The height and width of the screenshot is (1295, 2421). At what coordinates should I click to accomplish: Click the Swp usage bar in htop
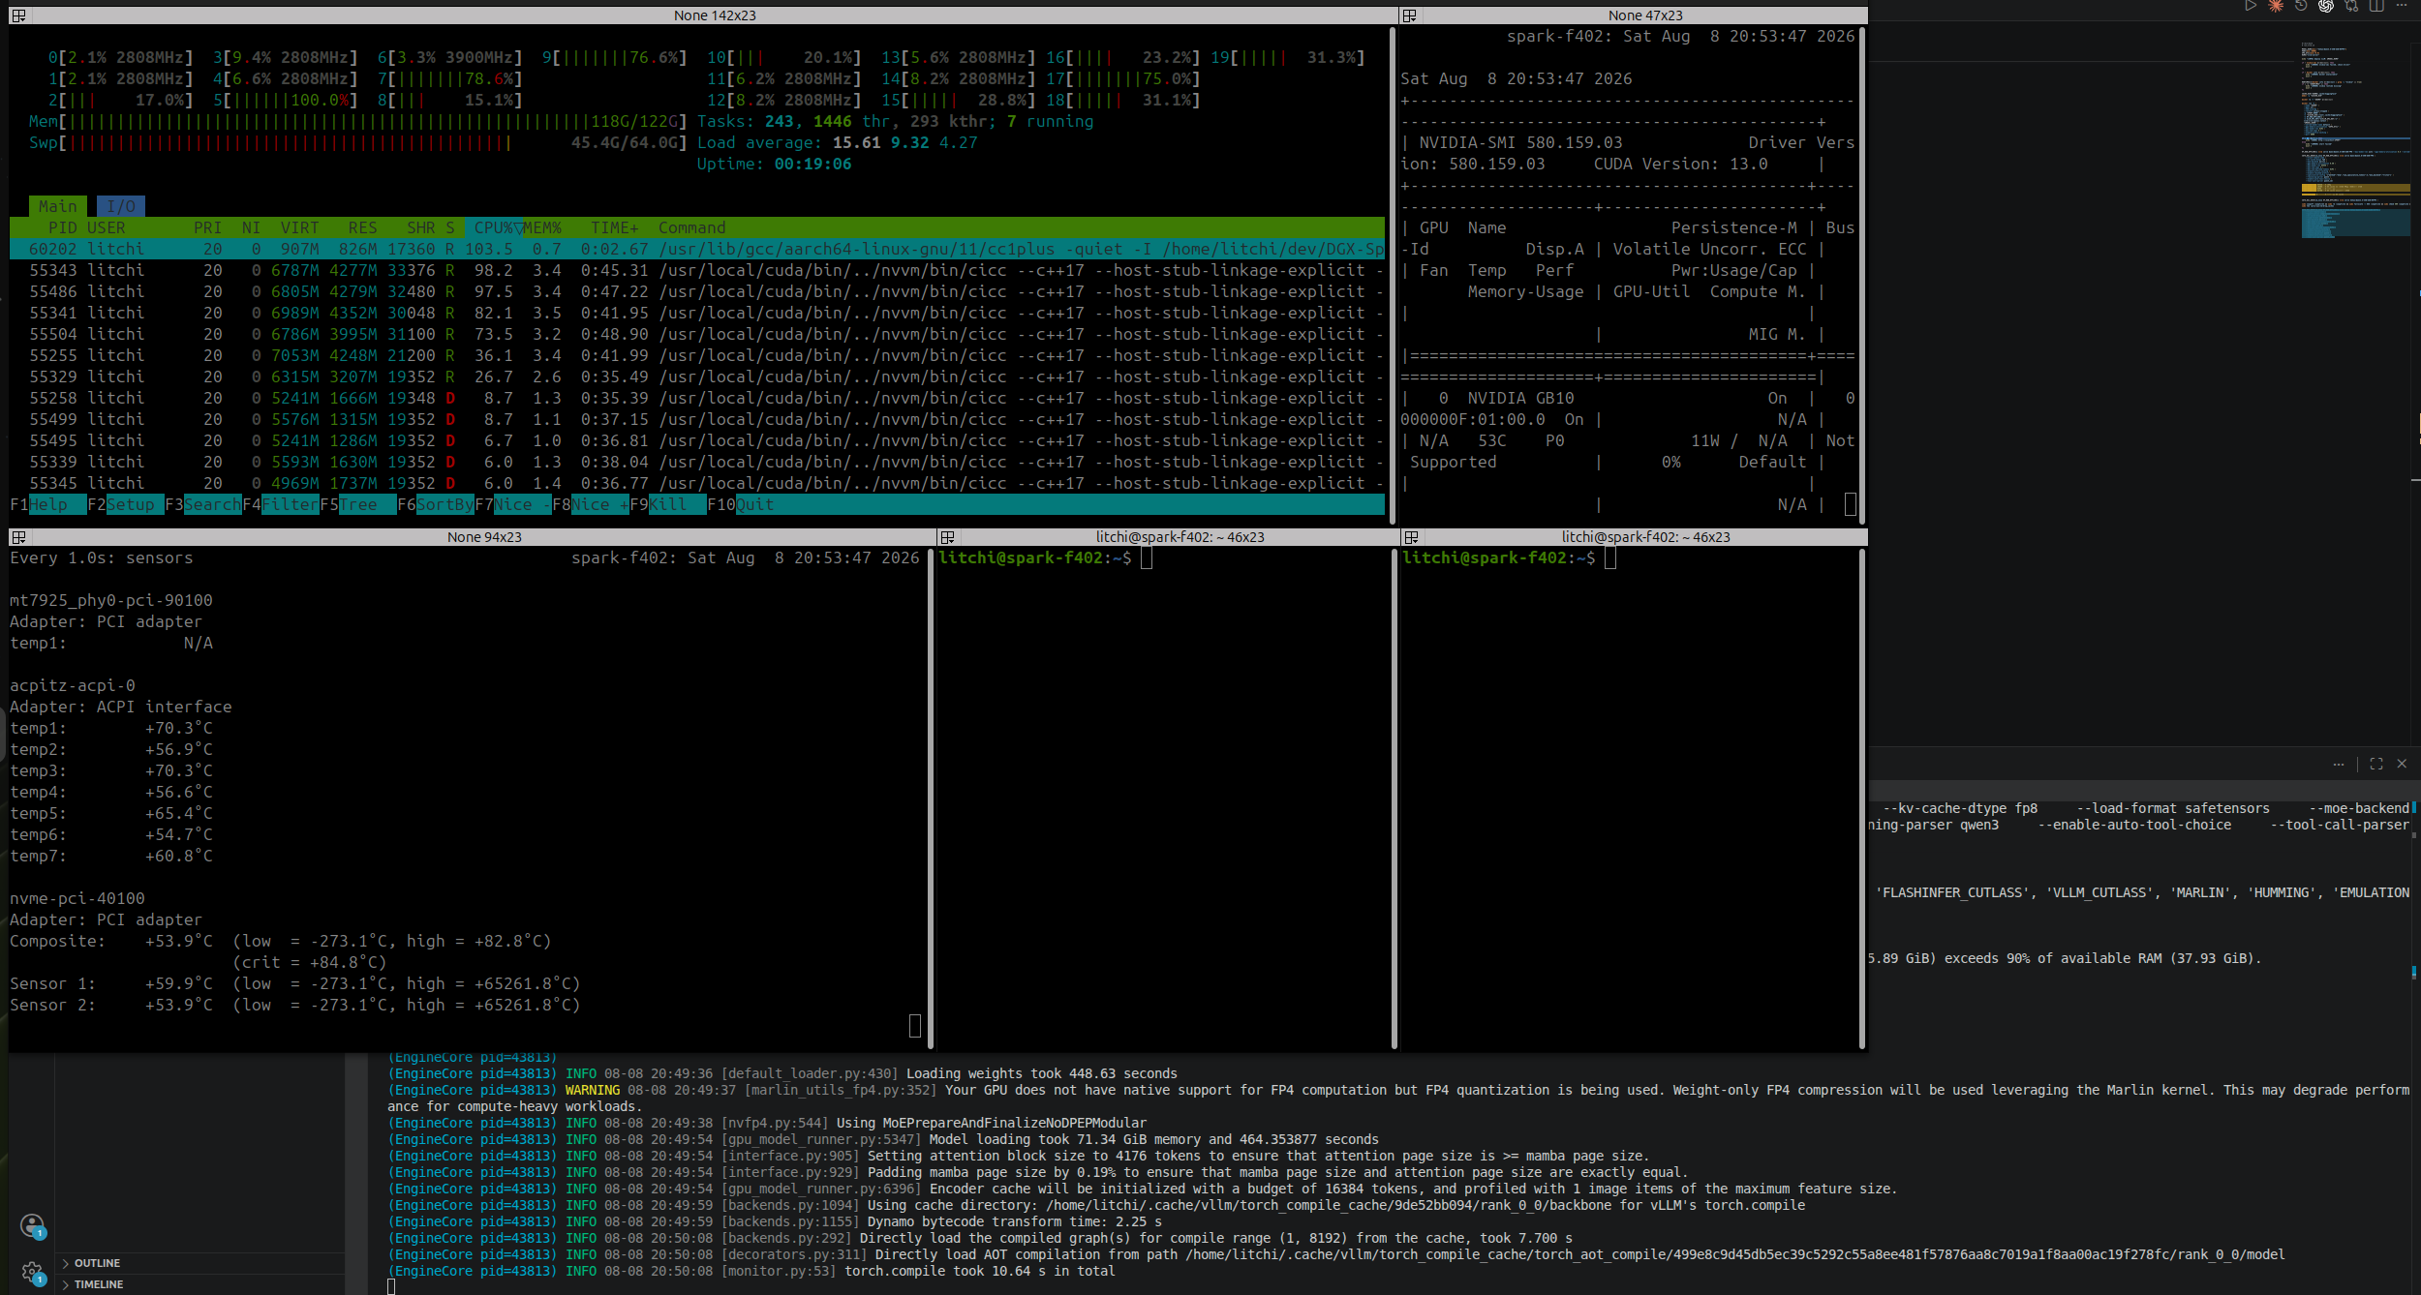358,142
